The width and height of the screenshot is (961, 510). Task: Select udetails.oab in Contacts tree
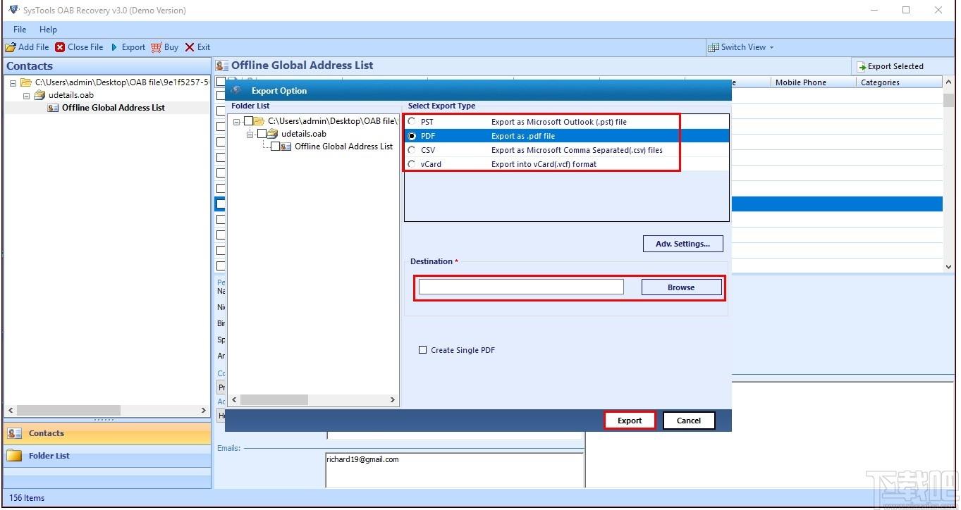(71, 95)
